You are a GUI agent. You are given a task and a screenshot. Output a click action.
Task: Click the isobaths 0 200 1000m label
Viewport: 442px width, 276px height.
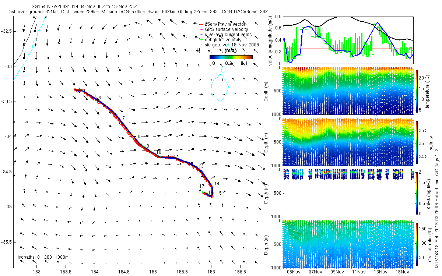point(43,257)
